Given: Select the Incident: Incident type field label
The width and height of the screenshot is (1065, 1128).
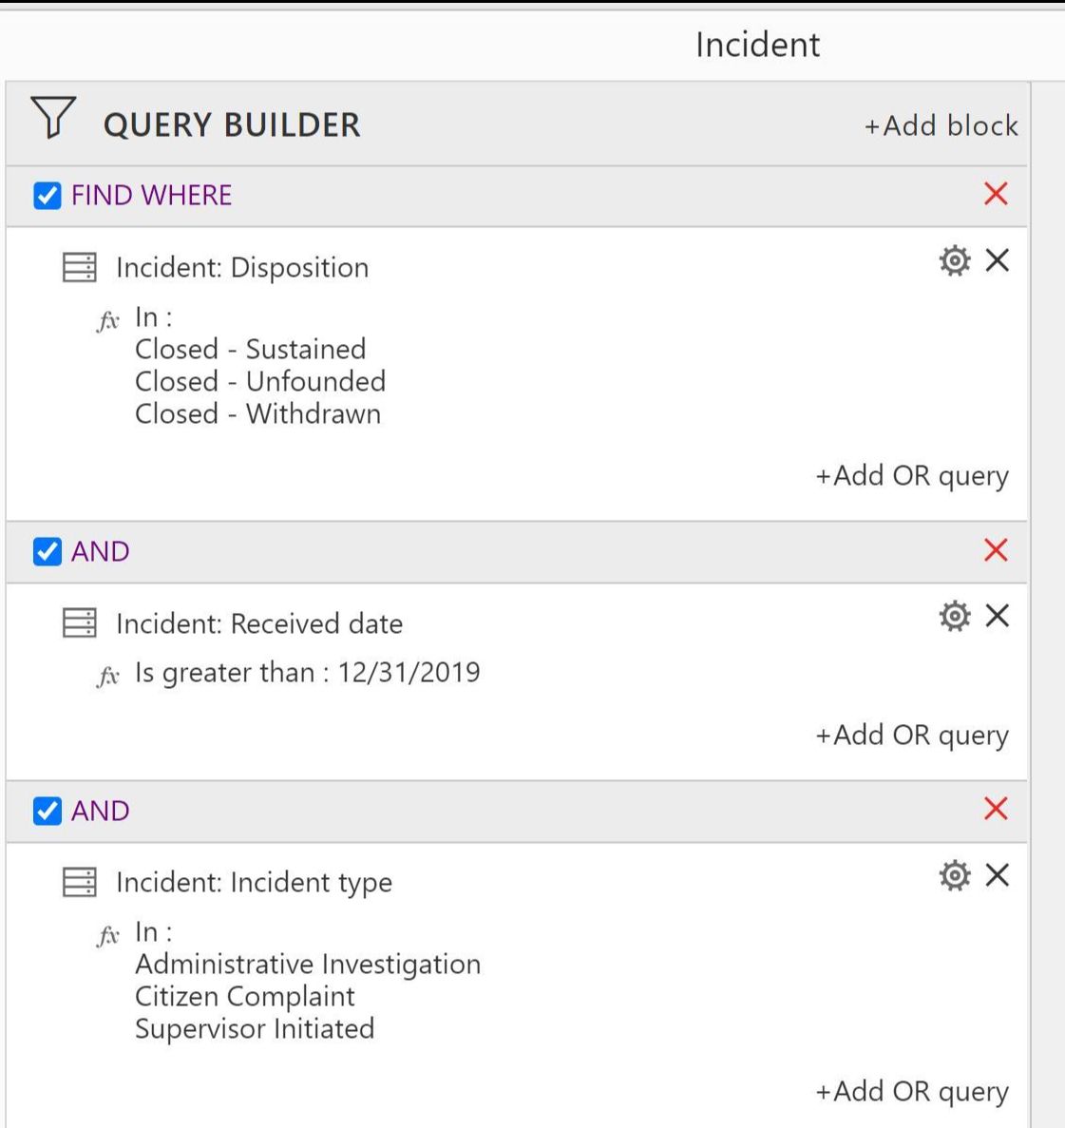Looking at the screenshot, I should 254,883.
